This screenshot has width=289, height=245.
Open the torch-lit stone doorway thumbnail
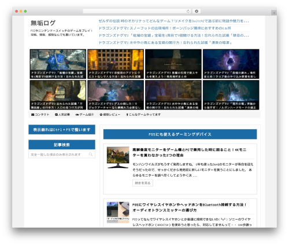pyautogui.click(x=58, y=95)
